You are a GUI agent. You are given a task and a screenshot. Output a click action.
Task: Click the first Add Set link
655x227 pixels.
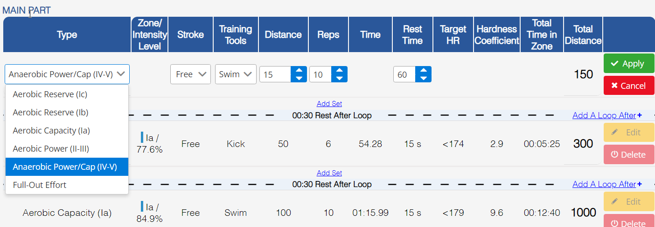point(329,104)
